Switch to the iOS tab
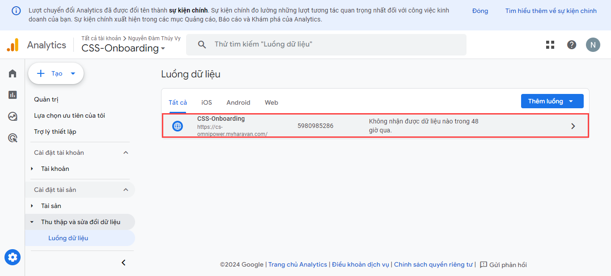611x276 pixels. tap(207, 102)
